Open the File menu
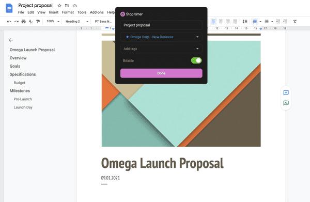 (x=21, y=12)
